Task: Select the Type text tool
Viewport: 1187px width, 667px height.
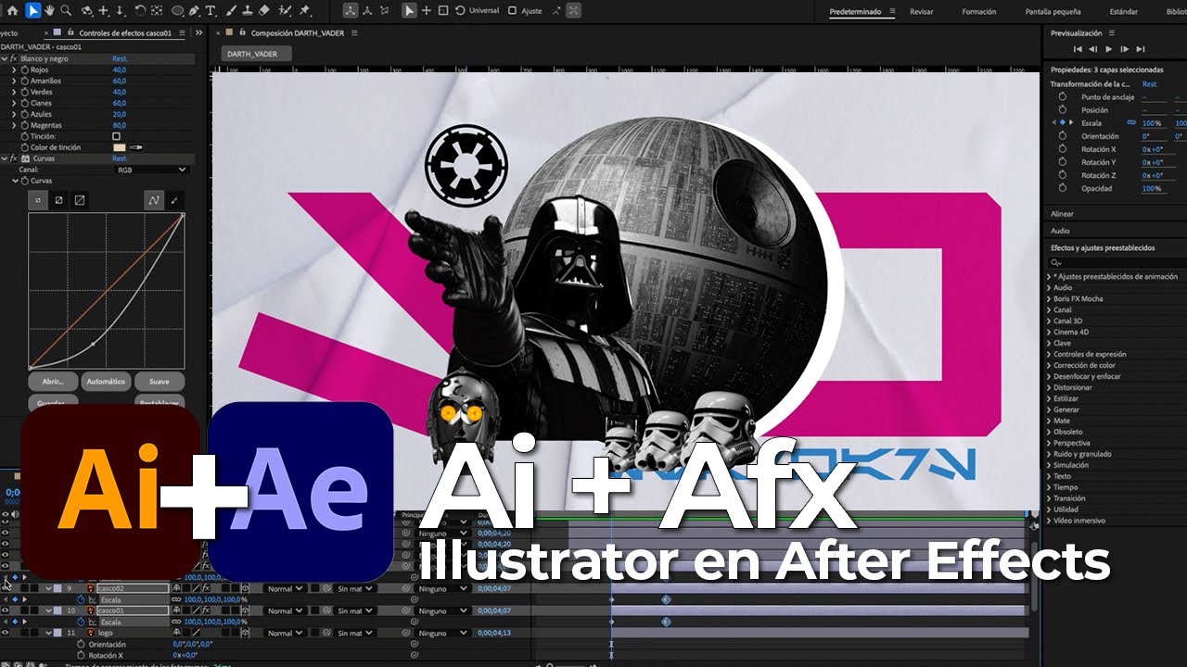Action: coord(211,11)
